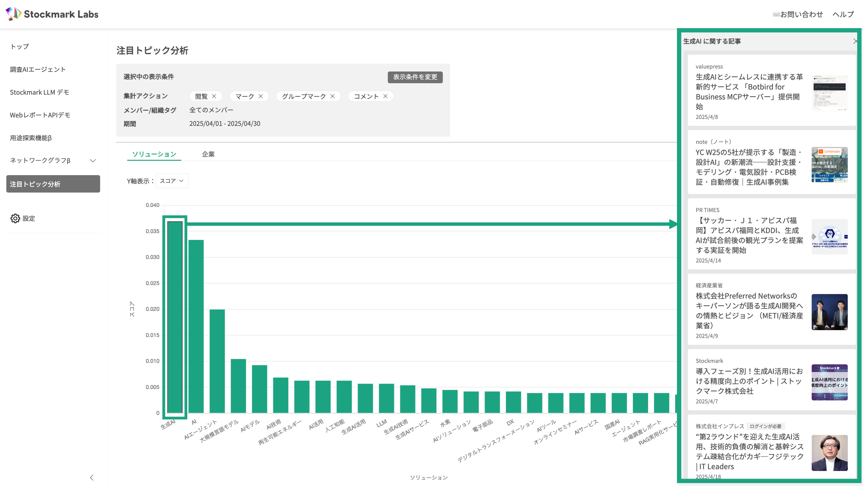864x486 pixels.
Task: Open the Y軸表示 スコア dropdown
Action: pos(172,181)
